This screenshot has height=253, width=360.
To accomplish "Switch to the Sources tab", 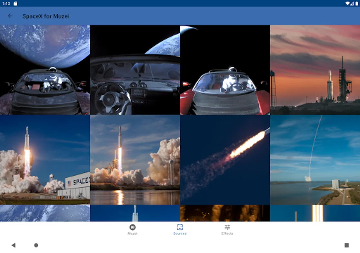I will coord(180,230).
